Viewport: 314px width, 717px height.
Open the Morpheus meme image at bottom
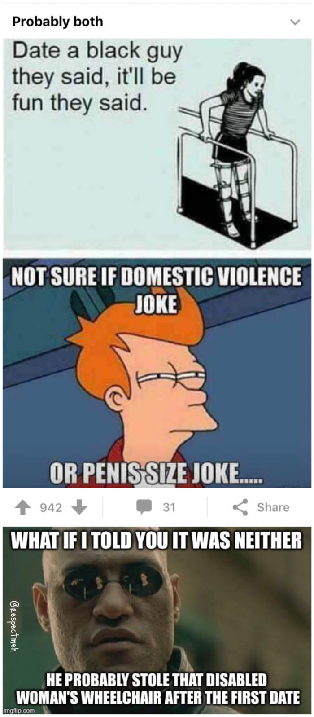coord(157,620)
